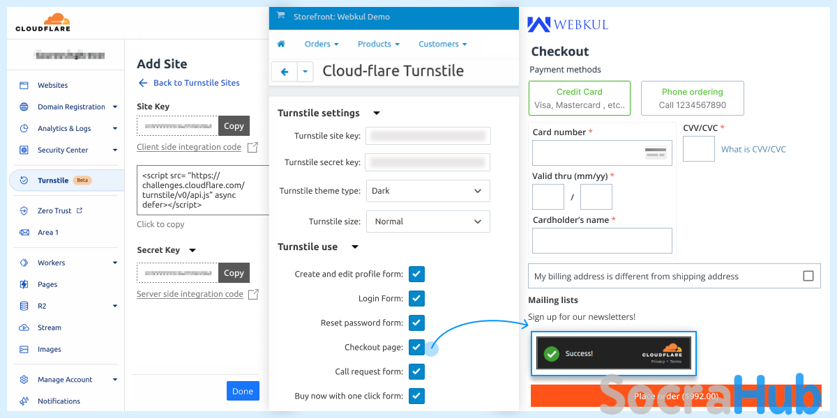Click the back arrow button
The height and width of the screenshot is (418, 837).
[x=284, y=71]
